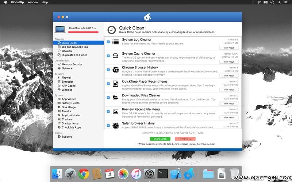The width and height of the screenshot is (292, 182).
Task: Open App Viewer
Action: coord(67,99)
